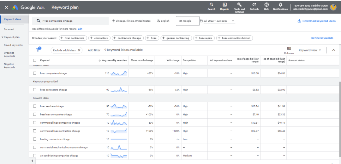341x164 pixels.
Task: Check the 'commercial hvac companies chicago' row
Action: click(x=35, y=123)
